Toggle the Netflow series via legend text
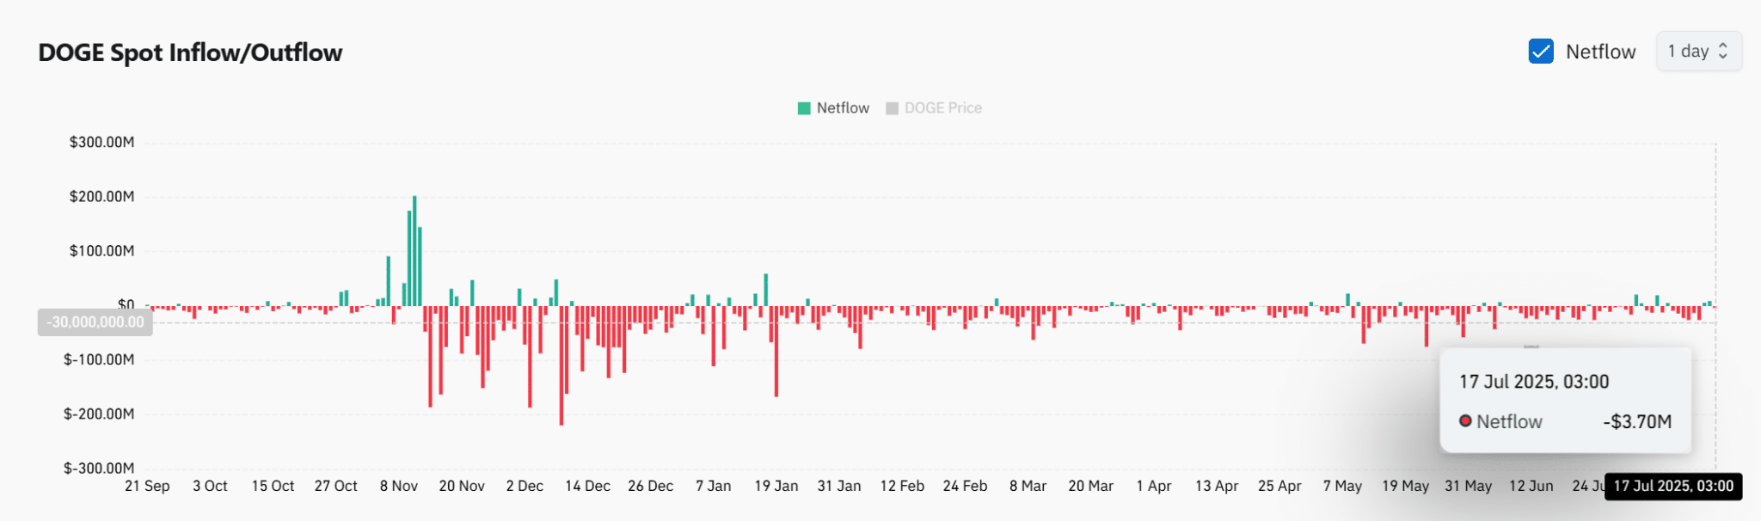 (x=843, y=108)
